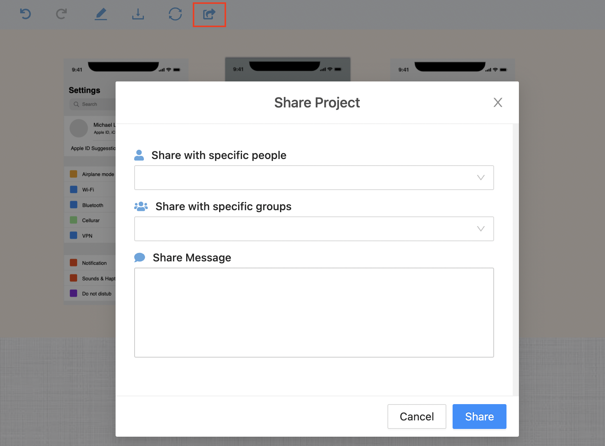Click the dialog's vertical scrollbar track
Image resolution: width=605 pixels, height=446 pixels.
click(x=515, y=260)
